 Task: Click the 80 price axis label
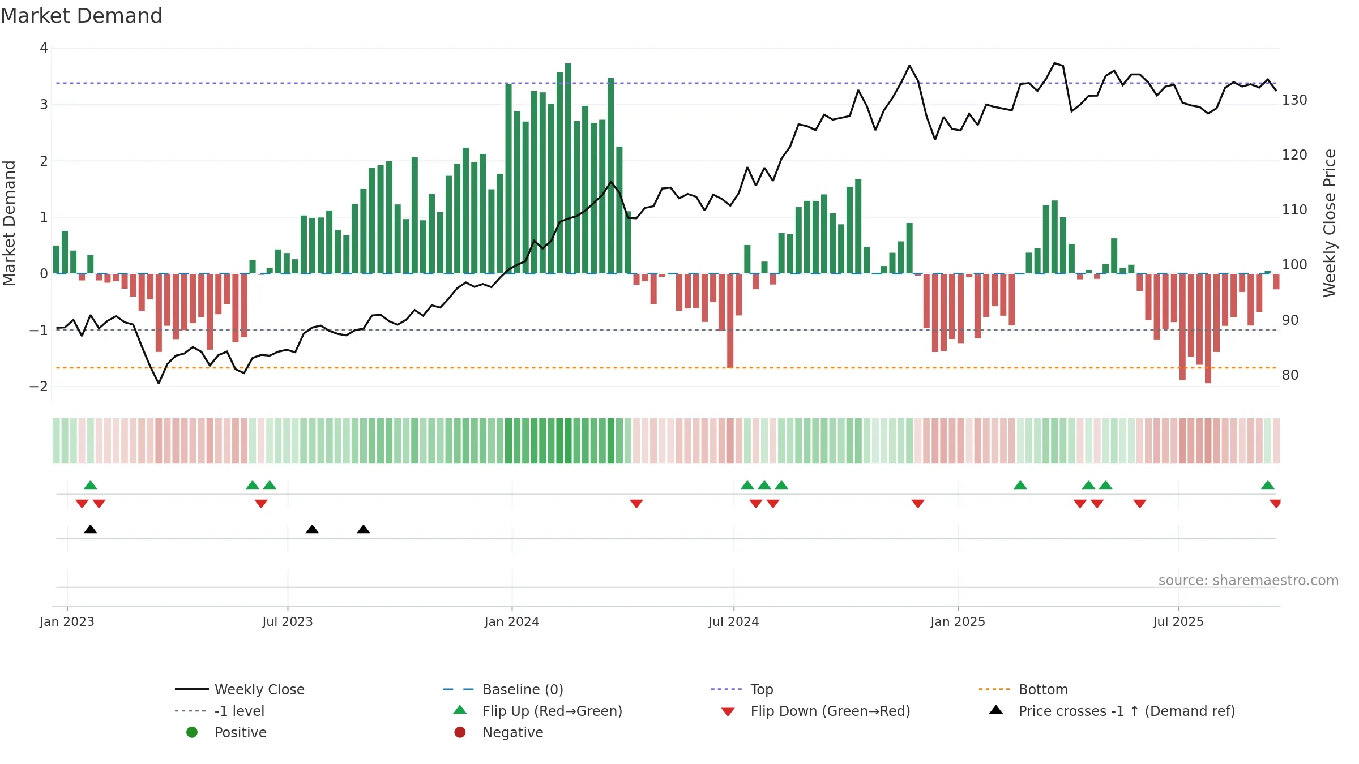click(x=1290, y=375)
